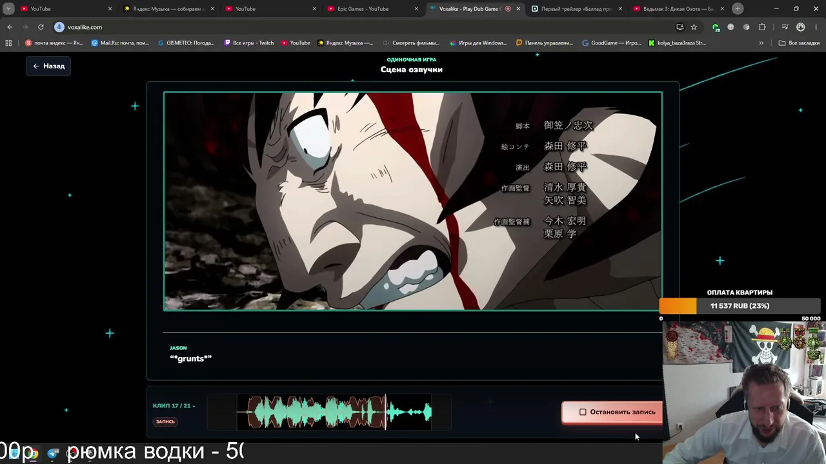Open the Игры для Windows bookmark
Image resolution: width=826 pixels, height=464 pixels.
point(478,43)
